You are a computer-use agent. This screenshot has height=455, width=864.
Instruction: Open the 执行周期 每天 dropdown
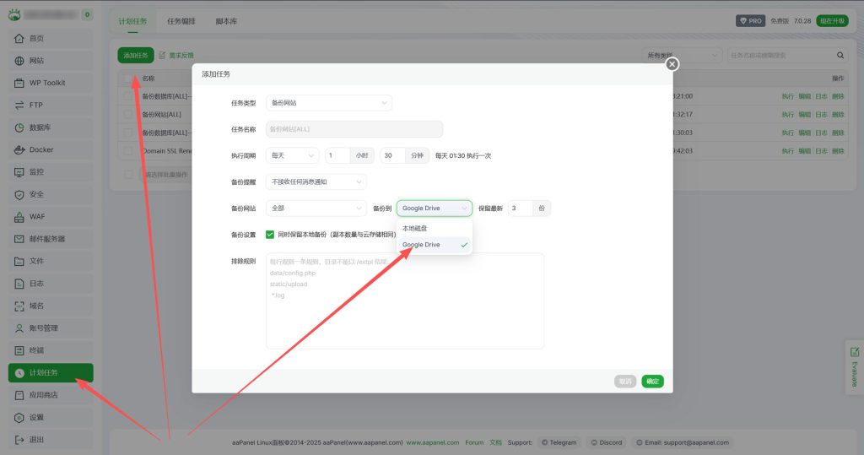pyautogui.click(x=292, y=156)
